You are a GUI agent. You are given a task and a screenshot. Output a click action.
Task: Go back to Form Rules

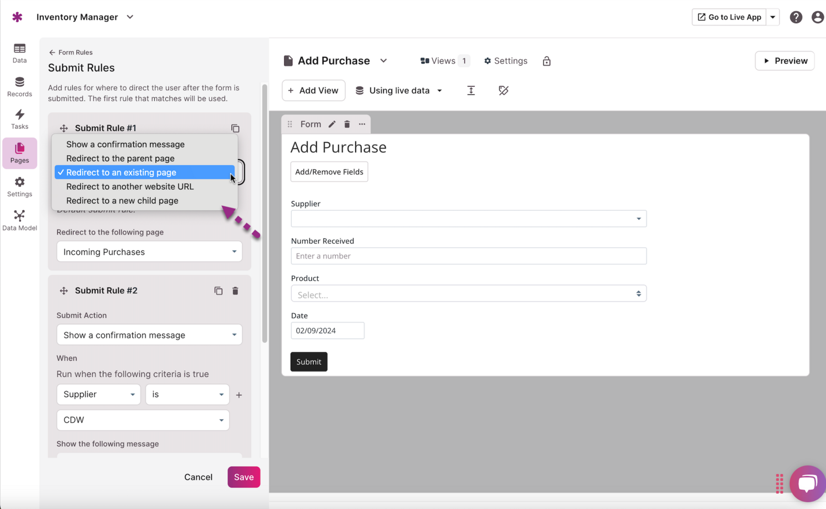tap(70, 52)
